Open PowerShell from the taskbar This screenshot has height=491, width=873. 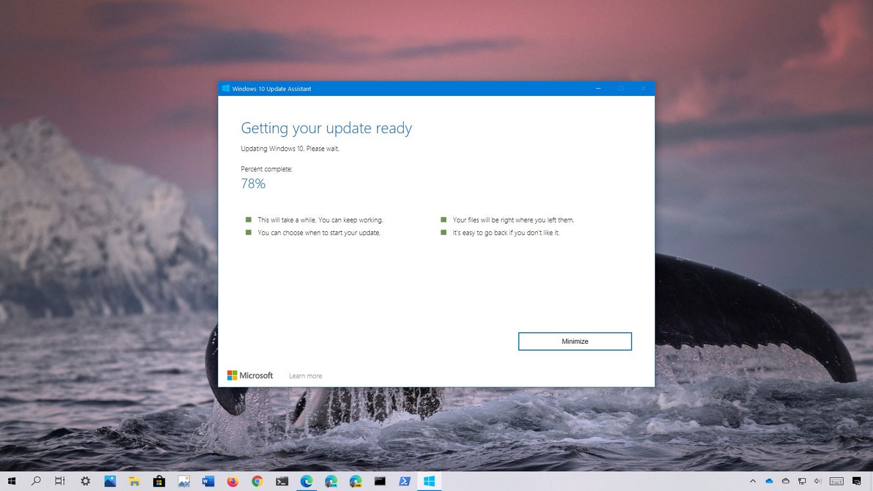point(404,481)
